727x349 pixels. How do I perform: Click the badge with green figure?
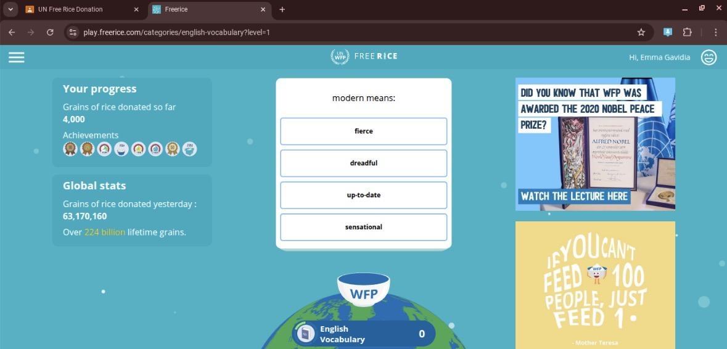pyautogui.click(x=104, y=149)
